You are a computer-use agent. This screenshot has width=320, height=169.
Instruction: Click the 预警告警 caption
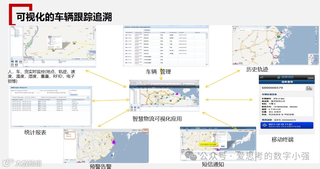point(101,166)
